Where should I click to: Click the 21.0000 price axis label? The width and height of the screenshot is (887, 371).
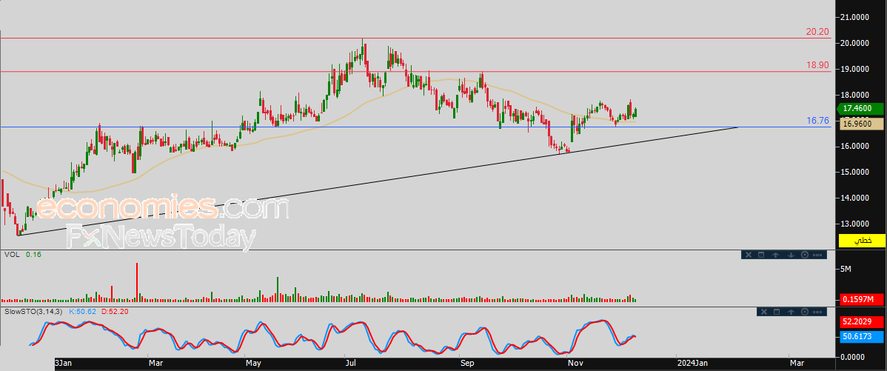(x=854, y=18)
